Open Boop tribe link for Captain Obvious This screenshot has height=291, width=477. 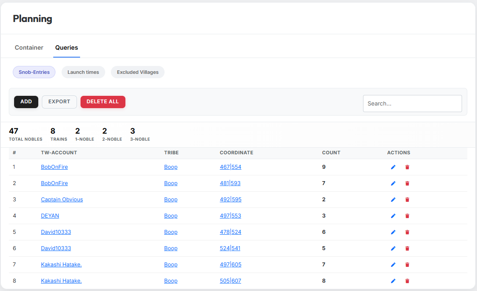click(x=171, y=200)
